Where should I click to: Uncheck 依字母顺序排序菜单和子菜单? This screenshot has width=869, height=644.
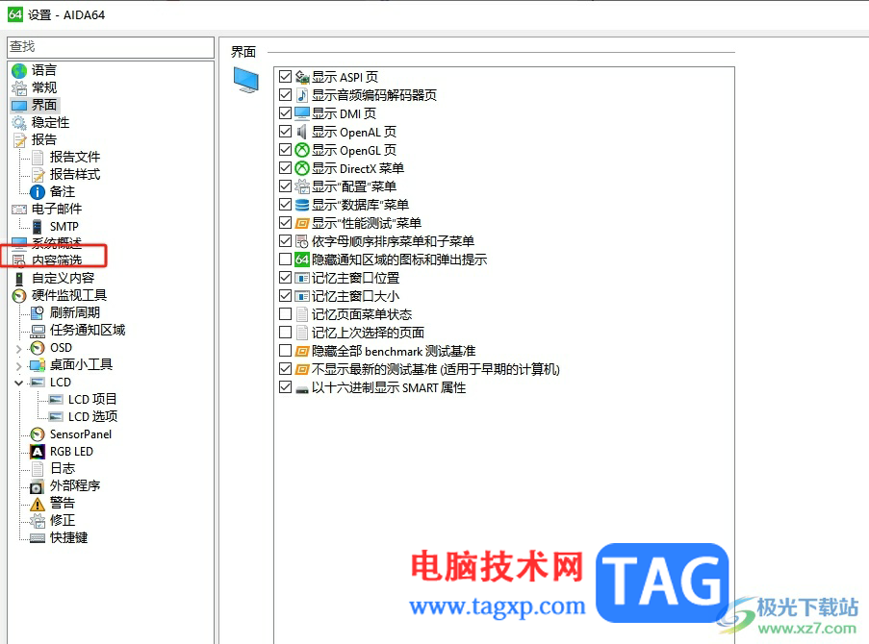tap(286, 241)
